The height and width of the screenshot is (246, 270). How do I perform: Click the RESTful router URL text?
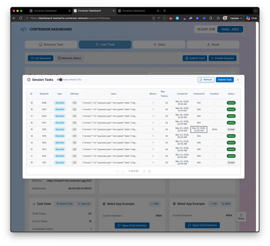pos(69,181)
